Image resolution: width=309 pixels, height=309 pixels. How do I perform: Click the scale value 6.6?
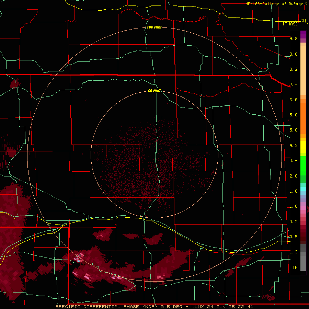click(x=294, y=100)
